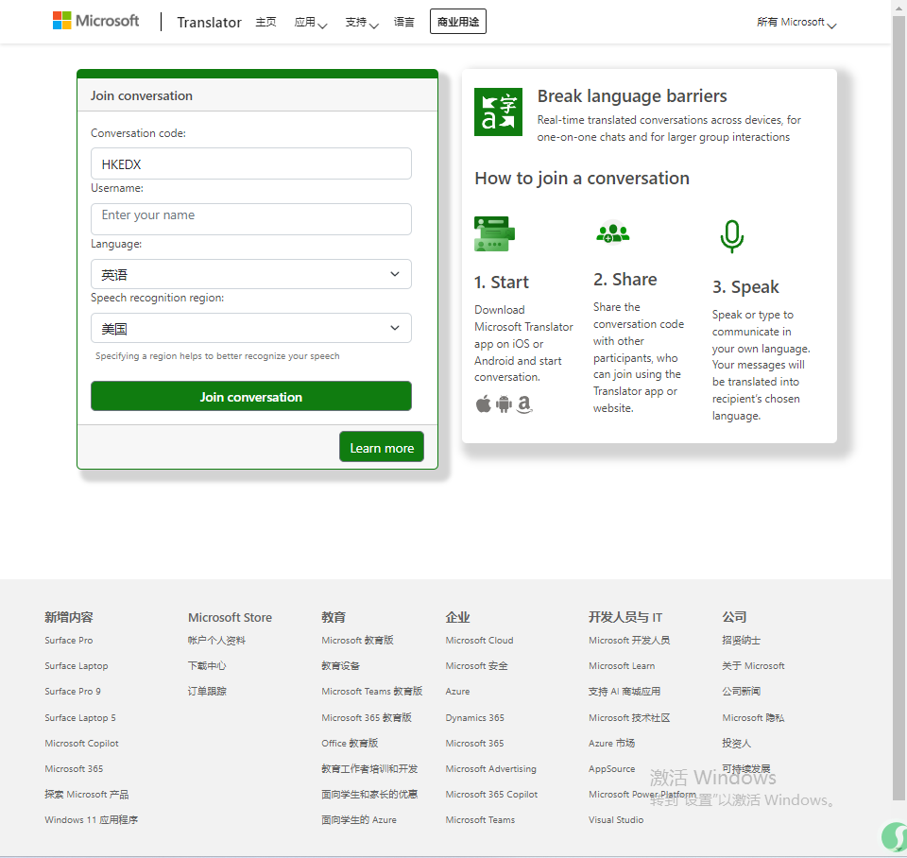This screenshot has width=907, height=858.
Task: Focus the Conversation code field
Action: tap(251, 163)
